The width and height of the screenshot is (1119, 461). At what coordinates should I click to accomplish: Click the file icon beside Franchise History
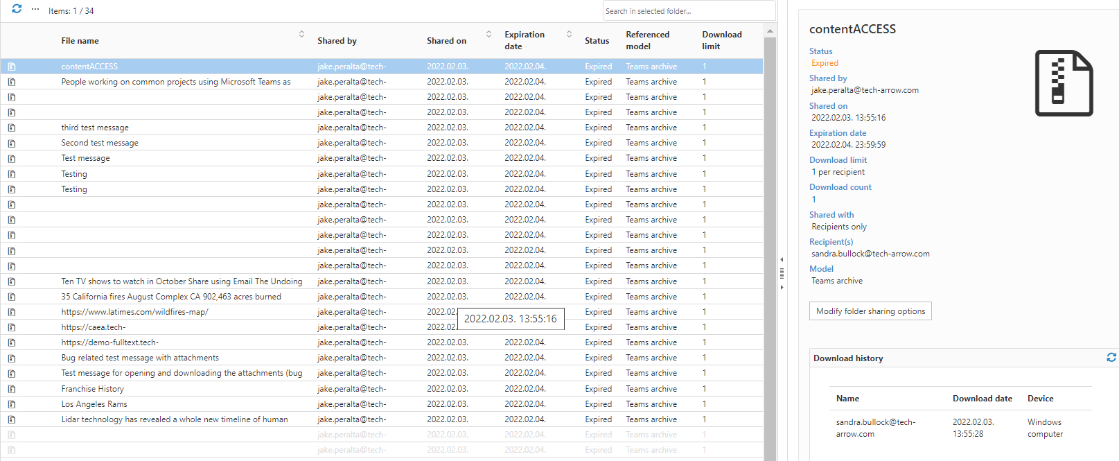[12, 389]
